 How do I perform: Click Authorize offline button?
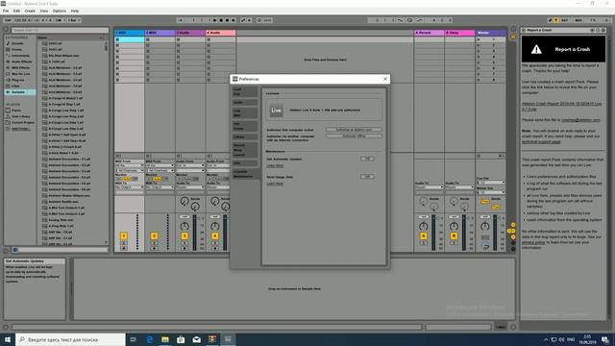[x=354, y=136]
